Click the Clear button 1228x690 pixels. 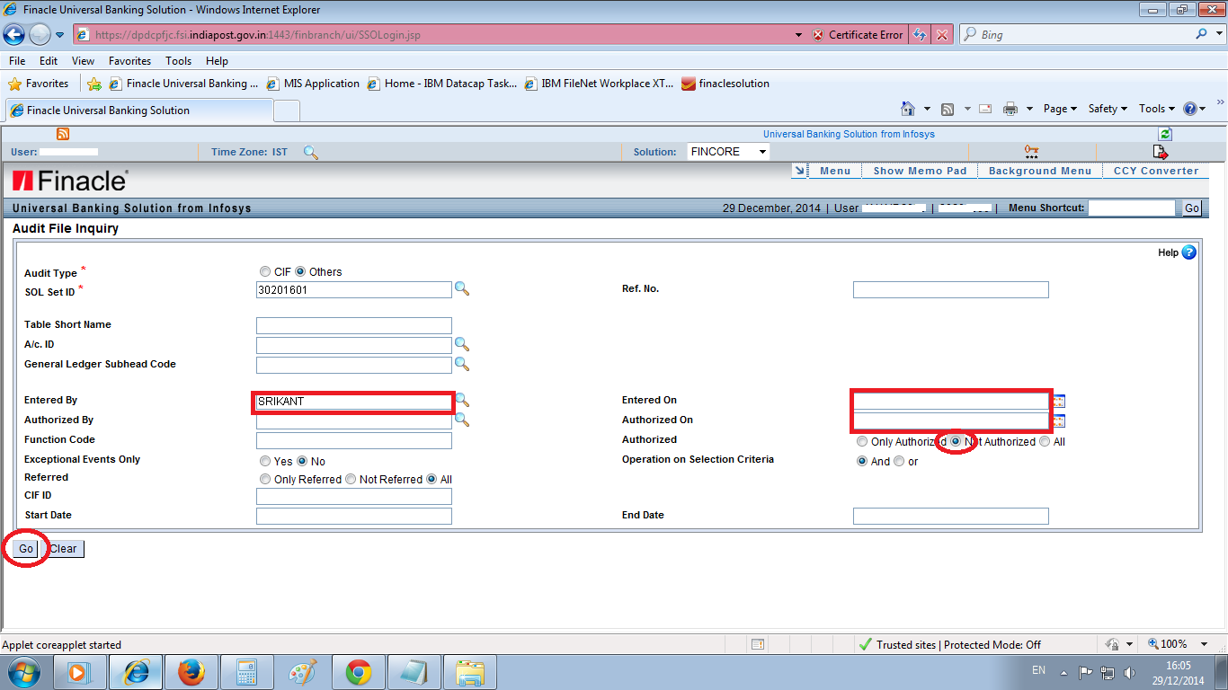coord(63,549)
